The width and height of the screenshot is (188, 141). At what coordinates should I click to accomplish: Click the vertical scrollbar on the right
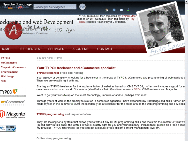186,71
